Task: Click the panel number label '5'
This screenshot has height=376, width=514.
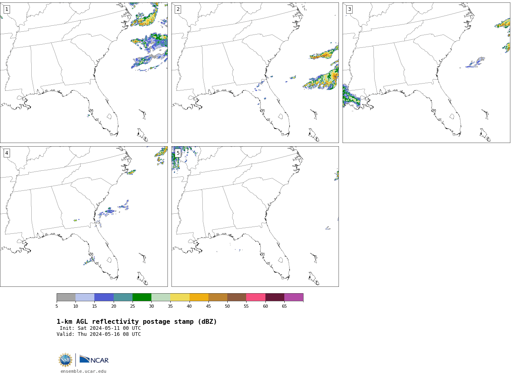Action: click(x=178, y=153)
